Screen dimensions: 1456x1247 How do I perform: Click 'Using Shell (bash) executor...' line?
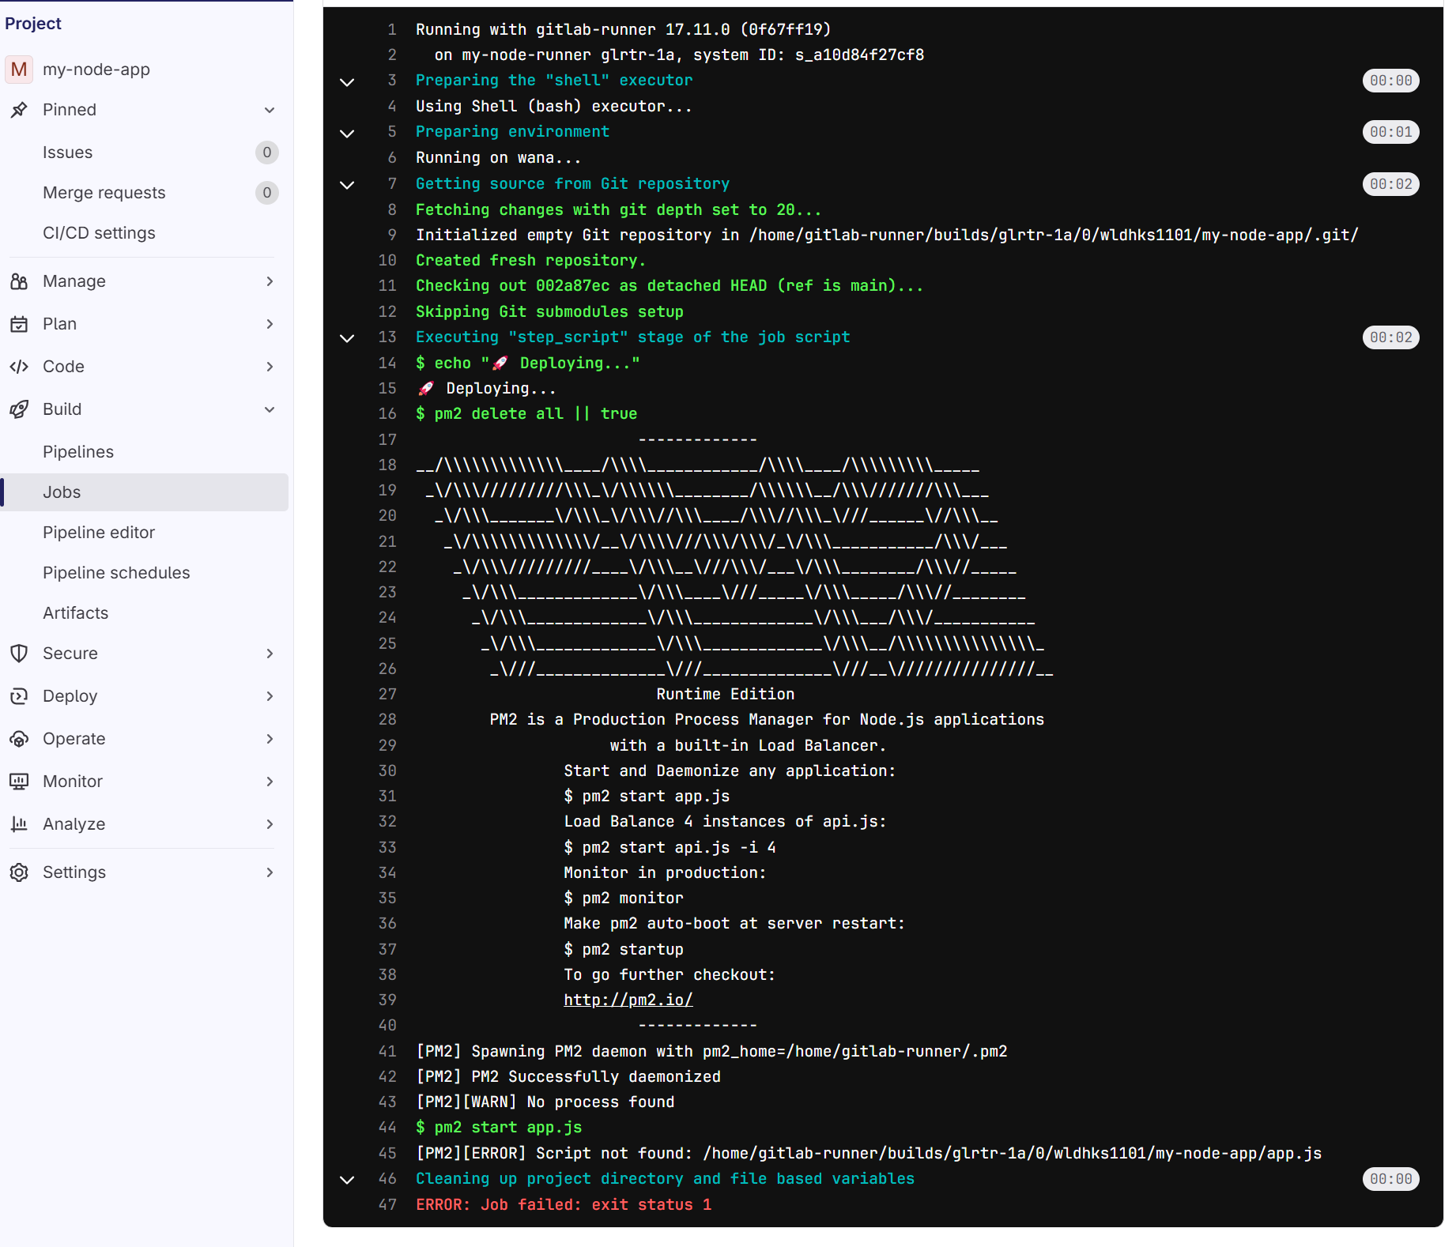click(554, 106)
